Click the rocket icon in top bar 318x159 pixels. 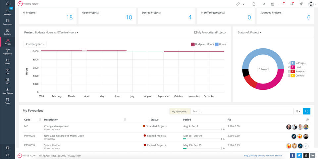(301, 4)
